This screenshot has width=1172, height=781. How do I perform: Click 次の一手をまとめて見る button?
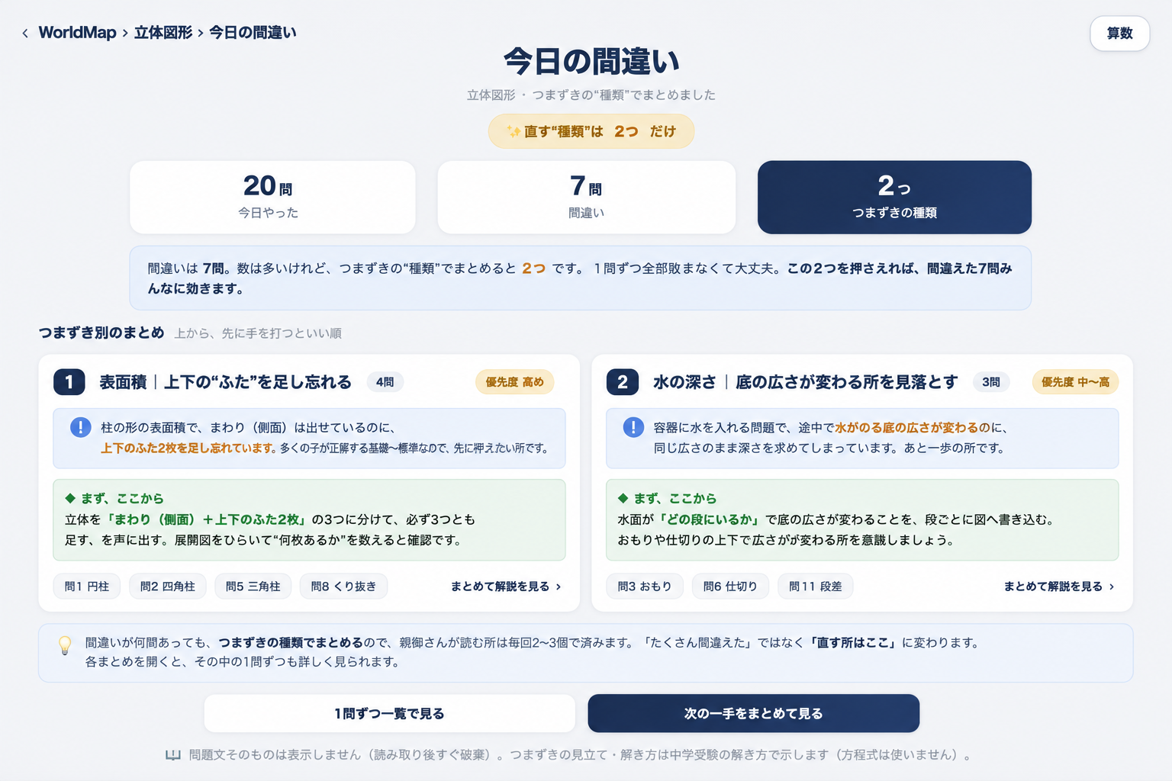753,713
